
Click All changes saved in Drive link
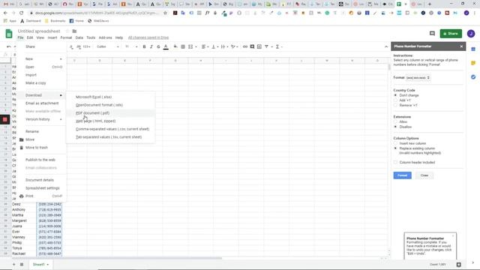pos(148,37)
